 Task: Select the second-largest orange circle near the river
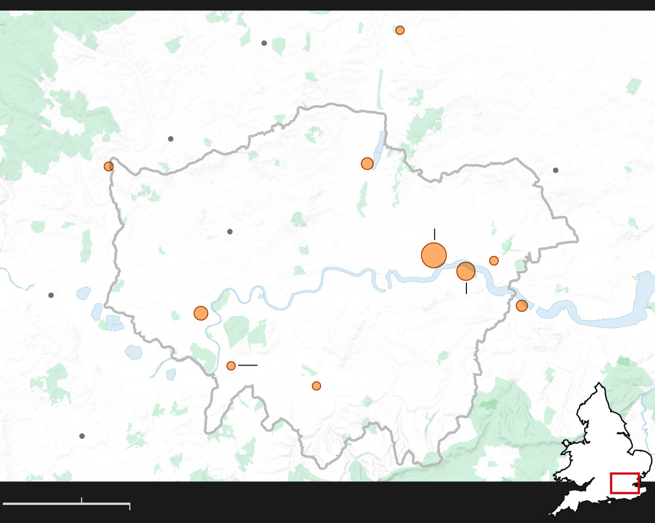click(465, 271)
